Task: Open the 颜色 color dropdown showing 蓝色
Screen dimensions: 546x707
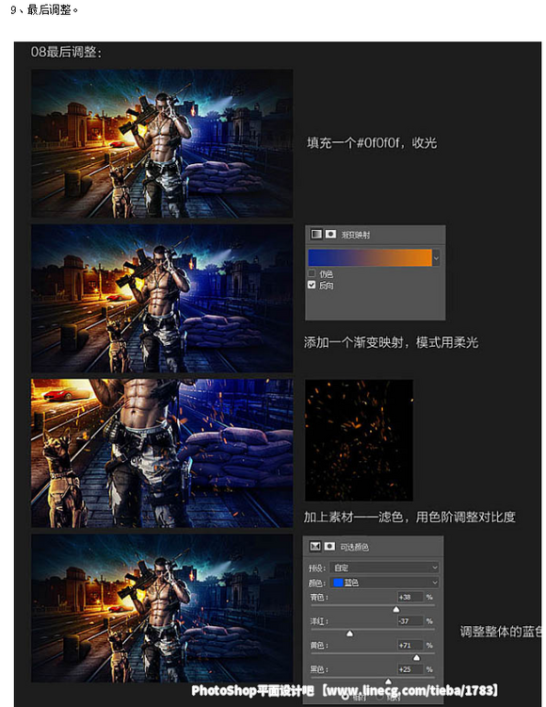Action: [385, 583]
